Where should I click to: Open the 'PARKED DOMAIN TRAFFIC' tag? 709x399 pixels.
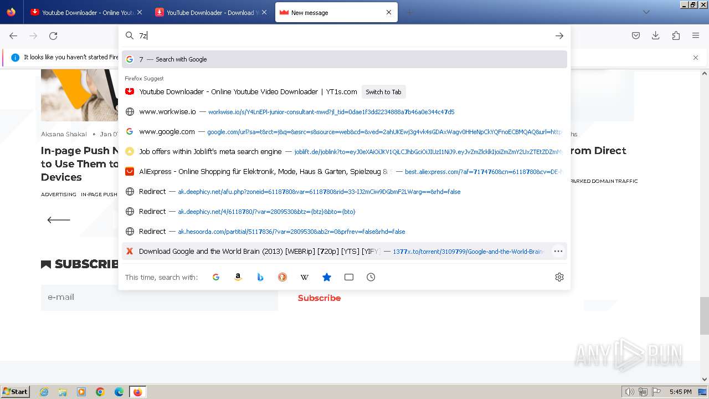pos(604,181)
